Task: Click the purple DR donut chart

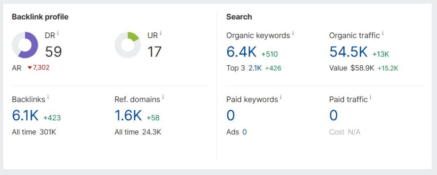Action: [x=25, y=45]
